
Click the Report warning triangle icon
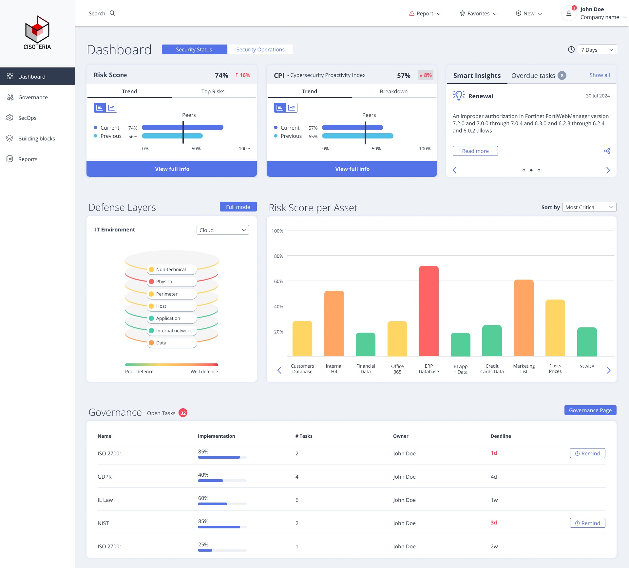point(412,13)
